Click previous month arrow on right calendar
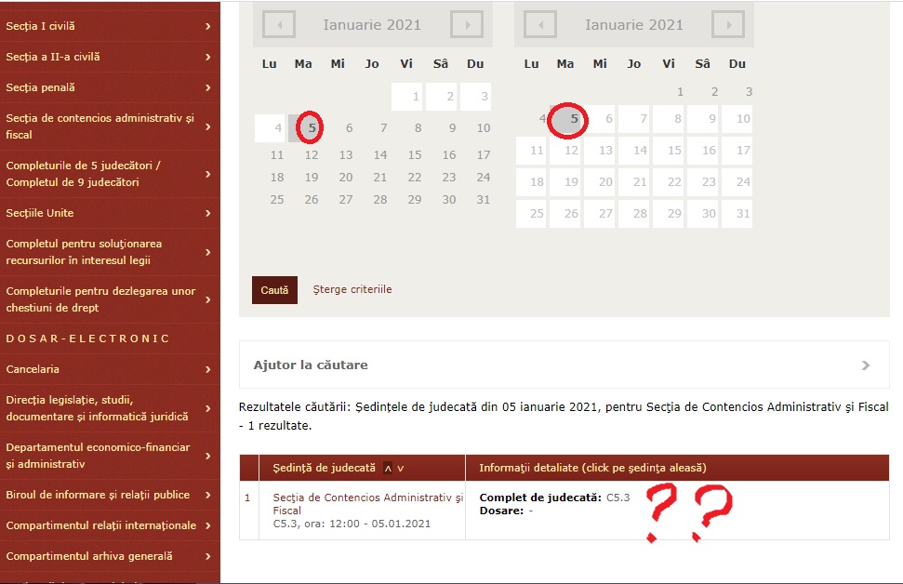 click(540, 25)
